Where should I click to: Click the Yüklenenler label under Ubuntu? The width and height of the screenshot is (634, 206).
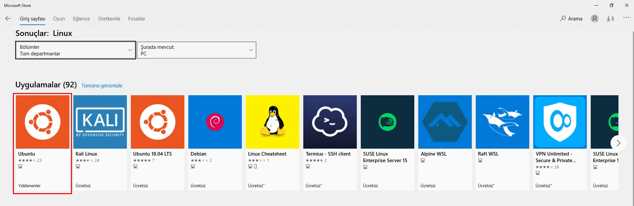29,186
